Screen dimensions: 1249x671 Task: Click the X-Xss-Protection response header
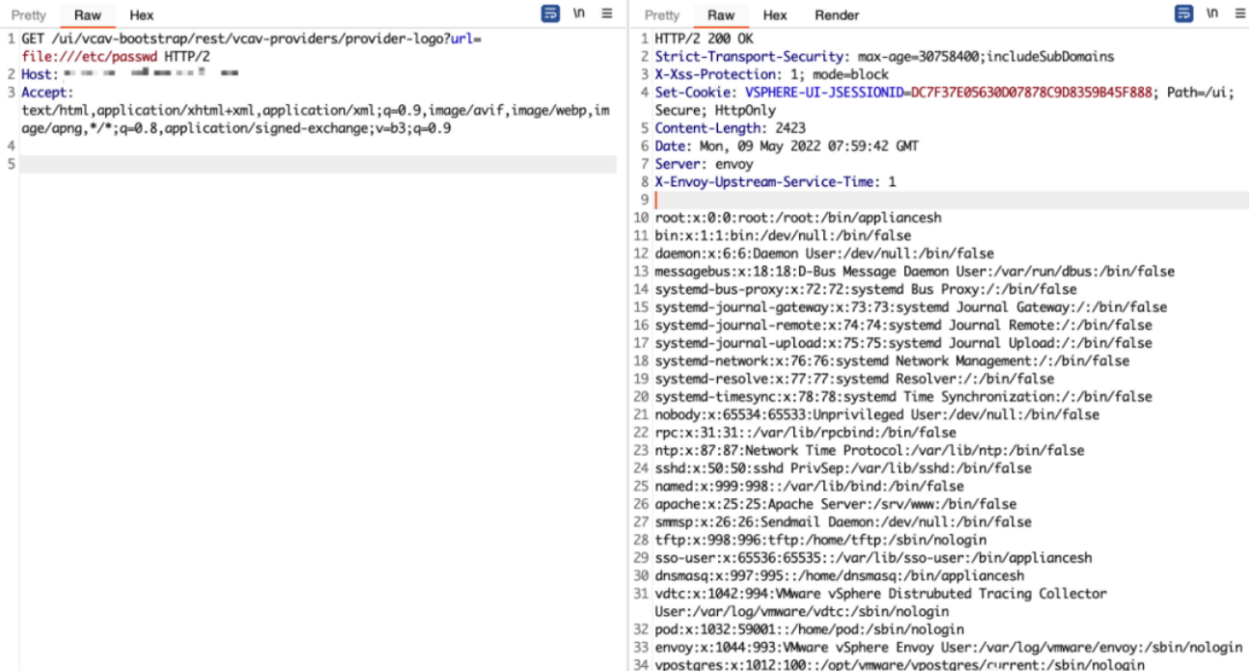tap(771, 74)
